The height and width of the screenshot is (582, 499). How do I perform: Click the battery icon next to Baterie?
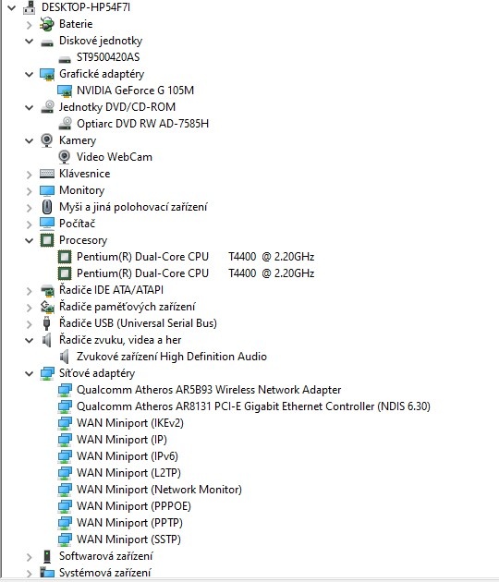tap(47, 24)
